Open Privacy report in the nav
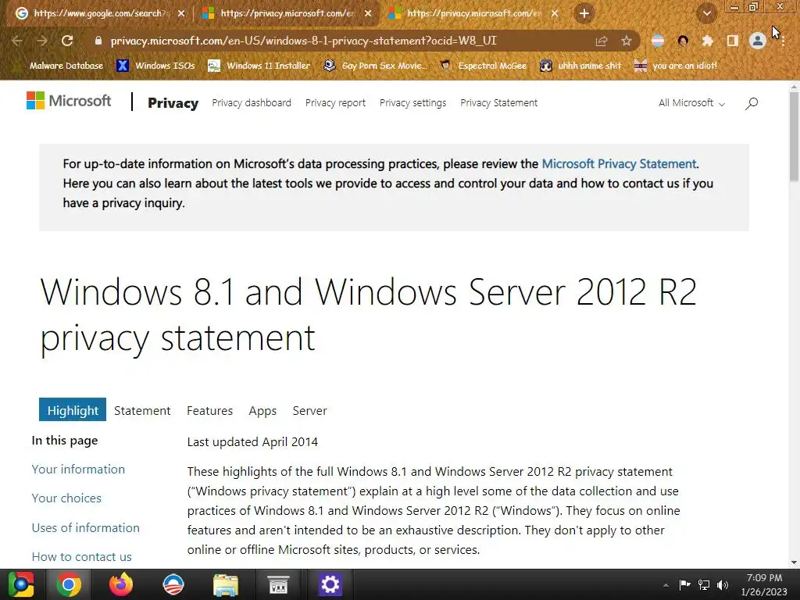 (335, 102)
